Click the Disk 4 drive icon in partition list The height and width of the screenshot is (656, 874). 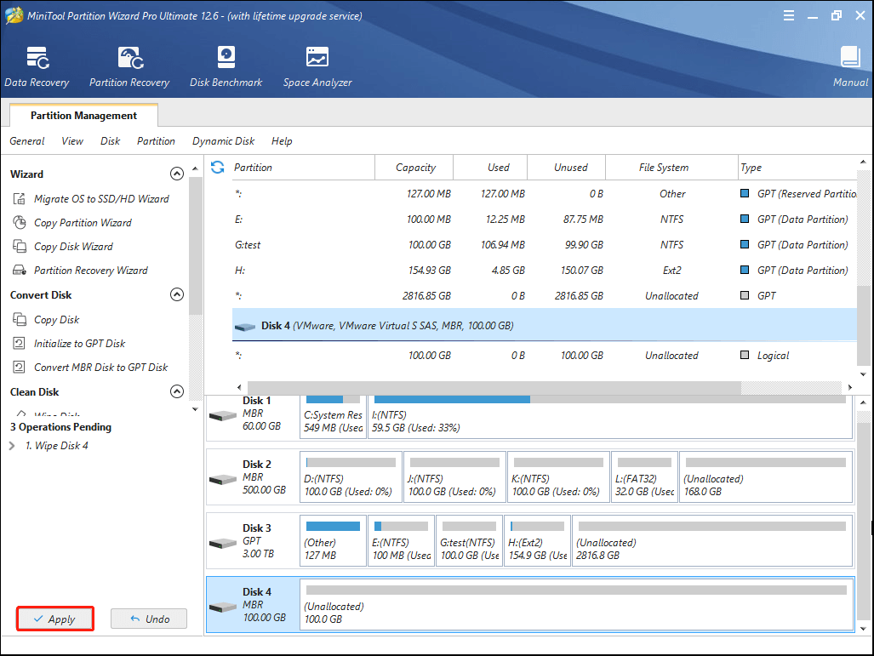pyautogui.click(x=245, y=327)
